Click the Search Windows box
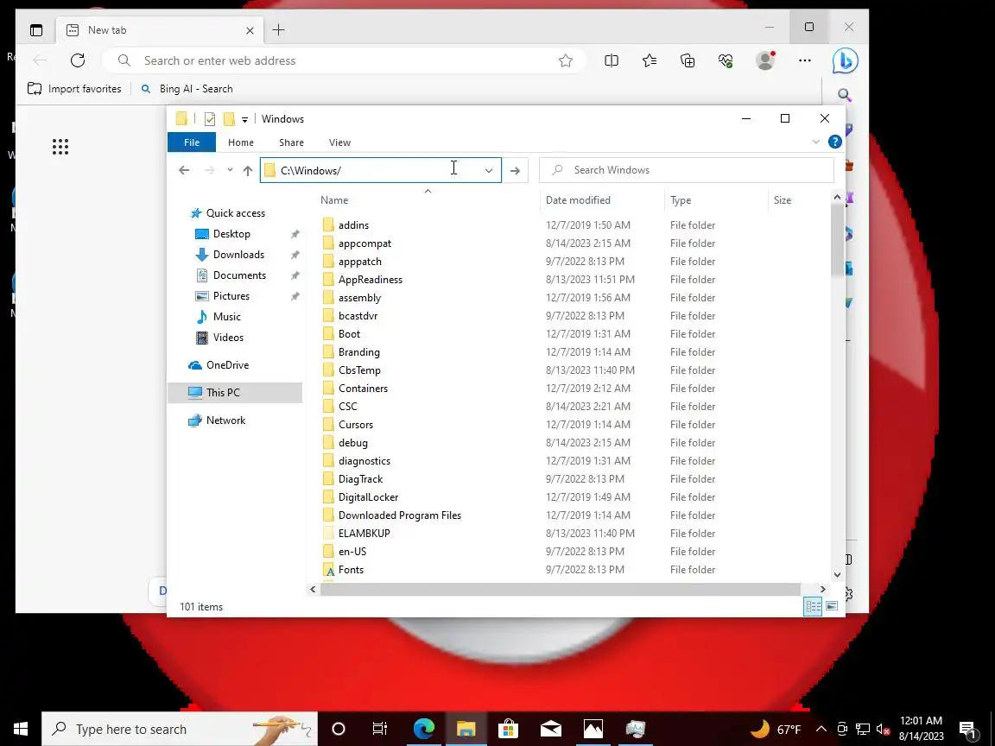 pos(686,170)
